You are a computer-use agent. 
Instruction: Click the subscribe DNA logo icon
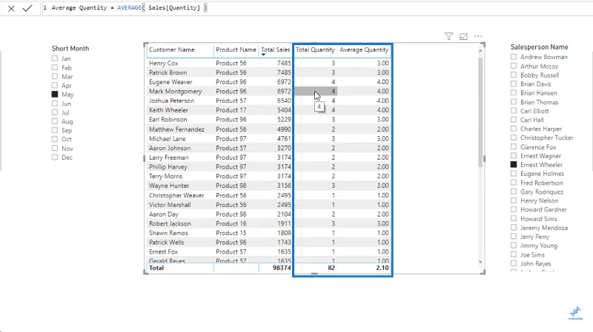(x=575, y=313)
